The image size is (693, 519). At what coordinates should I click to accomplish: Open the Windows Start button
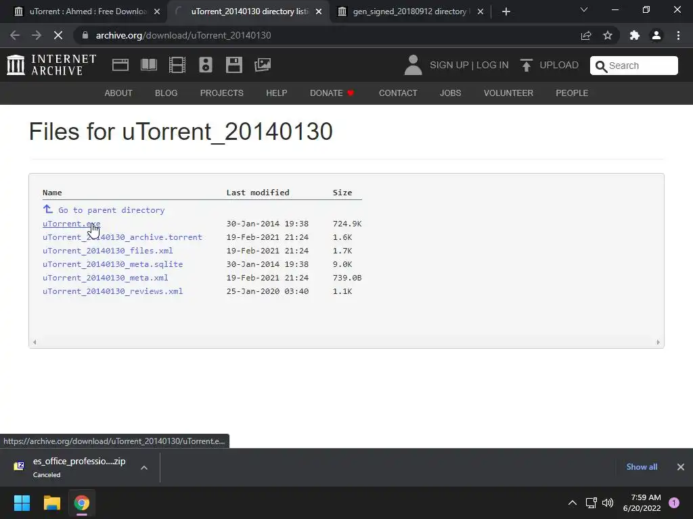pos(22,503)
